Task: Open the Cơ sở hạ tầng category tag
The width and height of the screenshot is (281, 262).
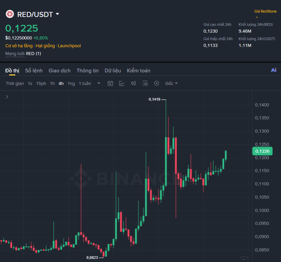Action: pos(19,46)
